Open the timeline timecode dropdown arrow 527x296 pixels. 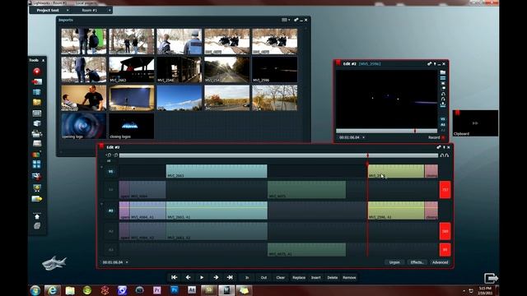127,262
